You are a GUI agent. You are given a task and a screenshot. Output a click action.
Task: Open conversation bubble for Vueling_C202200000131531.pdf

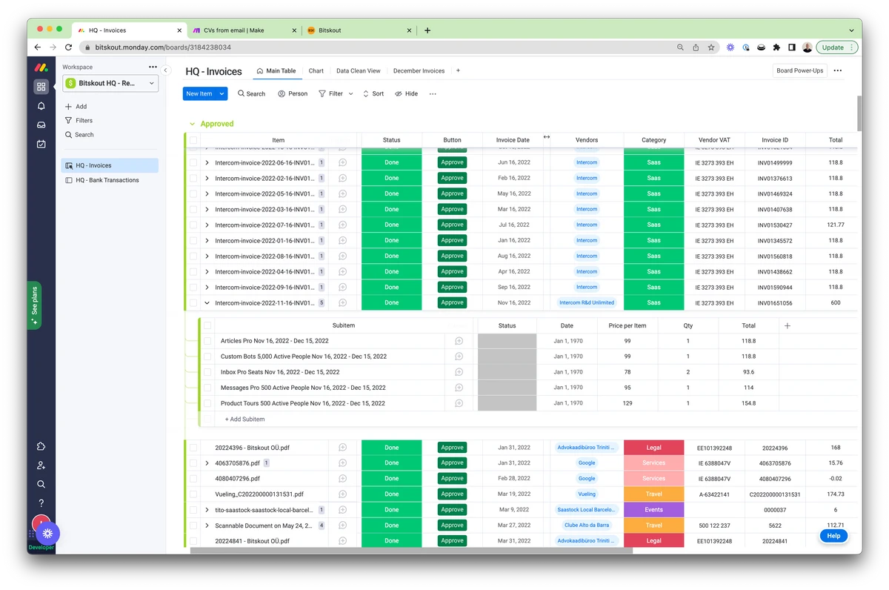coord(342,494)
